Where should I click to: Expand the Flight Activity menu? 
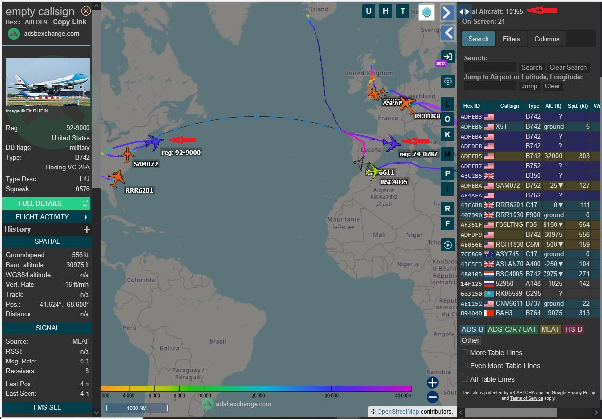pyautogui.click(x=47, y=217)
